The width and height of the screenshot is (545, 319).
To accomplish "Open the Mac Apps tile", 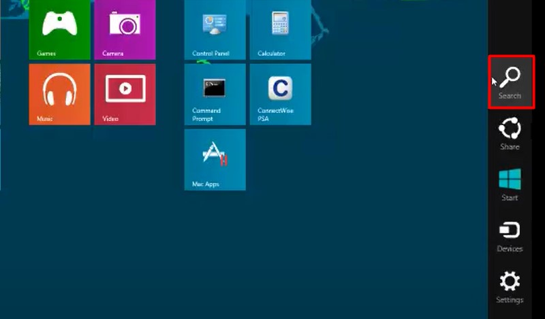I will click(215, 160).
